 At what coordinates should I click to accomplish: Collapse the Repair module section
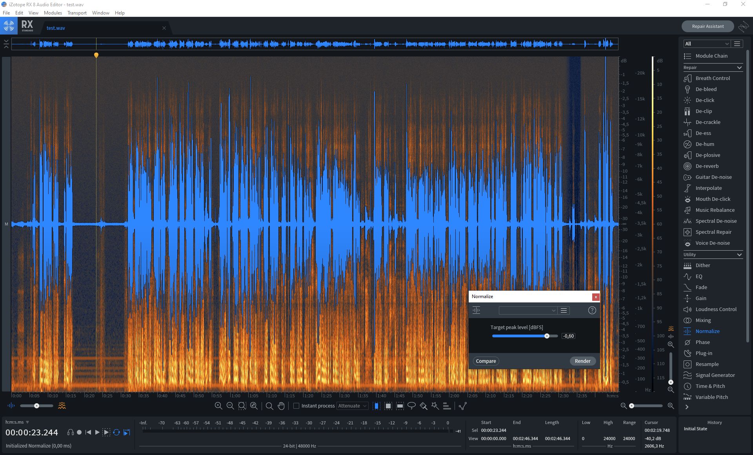pyautogui.click(x=740, y=67)
